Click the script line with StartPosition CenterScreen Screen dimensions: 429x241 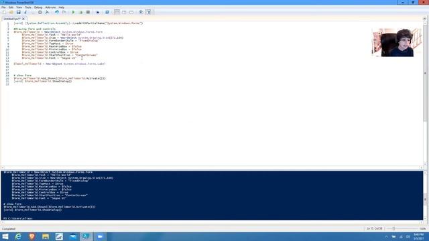(60, 55)
